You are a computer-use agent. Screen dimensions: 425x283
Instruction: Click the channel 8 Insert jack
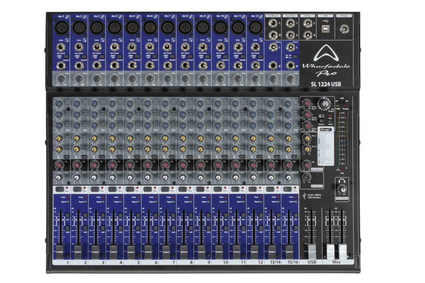(185, 65)
